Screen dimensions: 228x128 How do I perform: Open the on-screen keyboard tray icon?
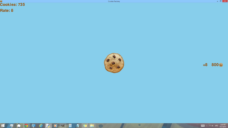(x=203, y=126)
